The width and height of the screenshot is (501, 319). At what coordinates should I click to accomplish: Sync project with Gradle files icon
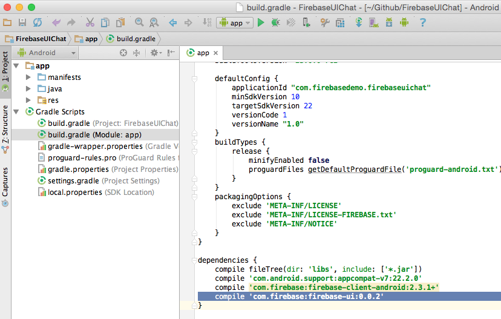click(x=359, y=22)
